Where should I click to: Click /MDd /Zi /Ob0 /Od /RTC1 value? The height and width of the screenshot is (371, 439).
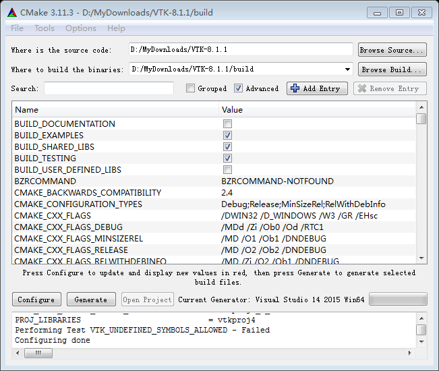pyautogui.click(x=272, y=227)
